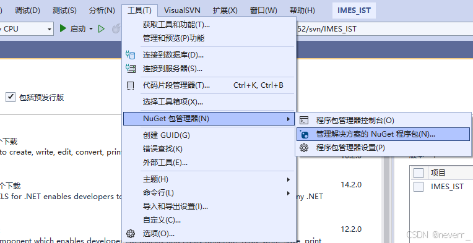The image size is (473, 243).
Task: Click the Connect to Database plug icon
Action: coord(130,55)
